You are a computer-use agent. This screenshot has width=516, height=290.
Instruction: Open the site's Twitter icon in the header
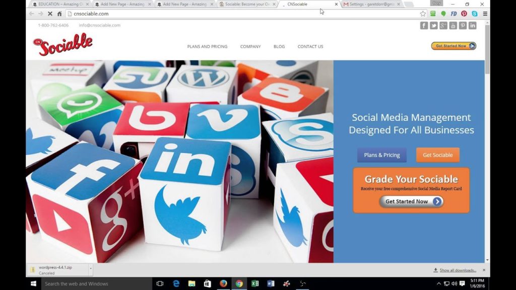click(434, 25)
